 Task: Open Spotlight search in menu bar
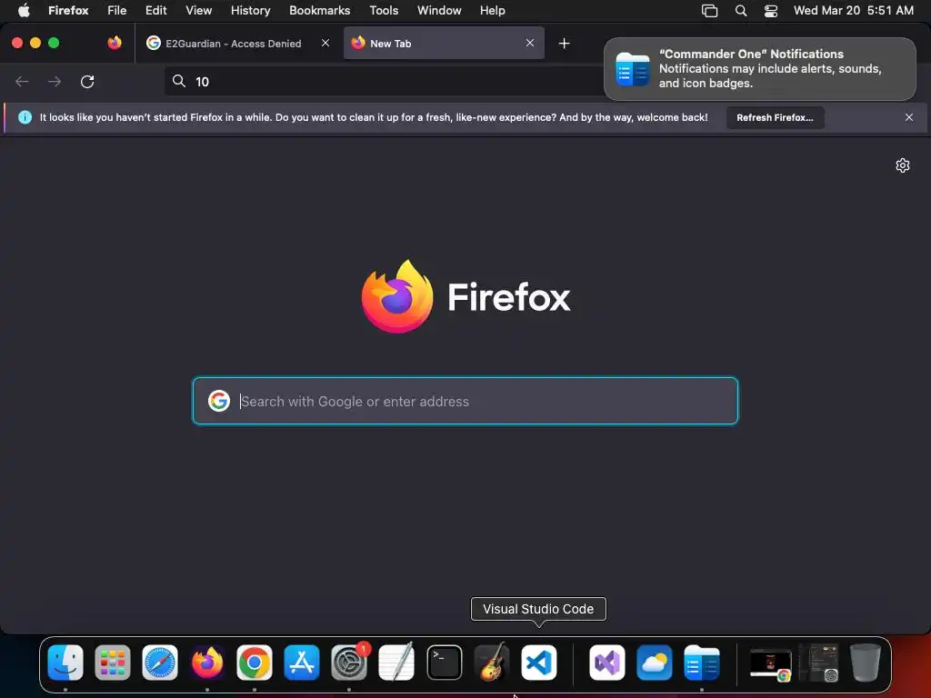coord(740,10)
